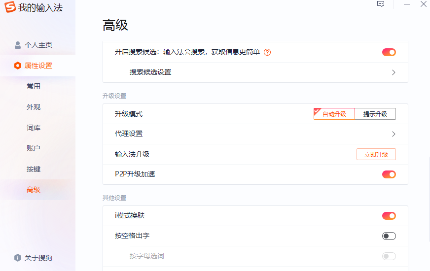Click 搜索候选设置 row text
This screenshot has height=271, width=430.
coord(150,72)
